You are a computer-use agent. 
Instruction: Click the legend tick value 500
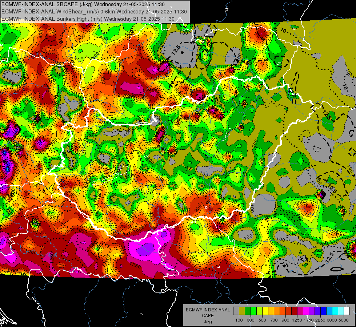(262, 320)
